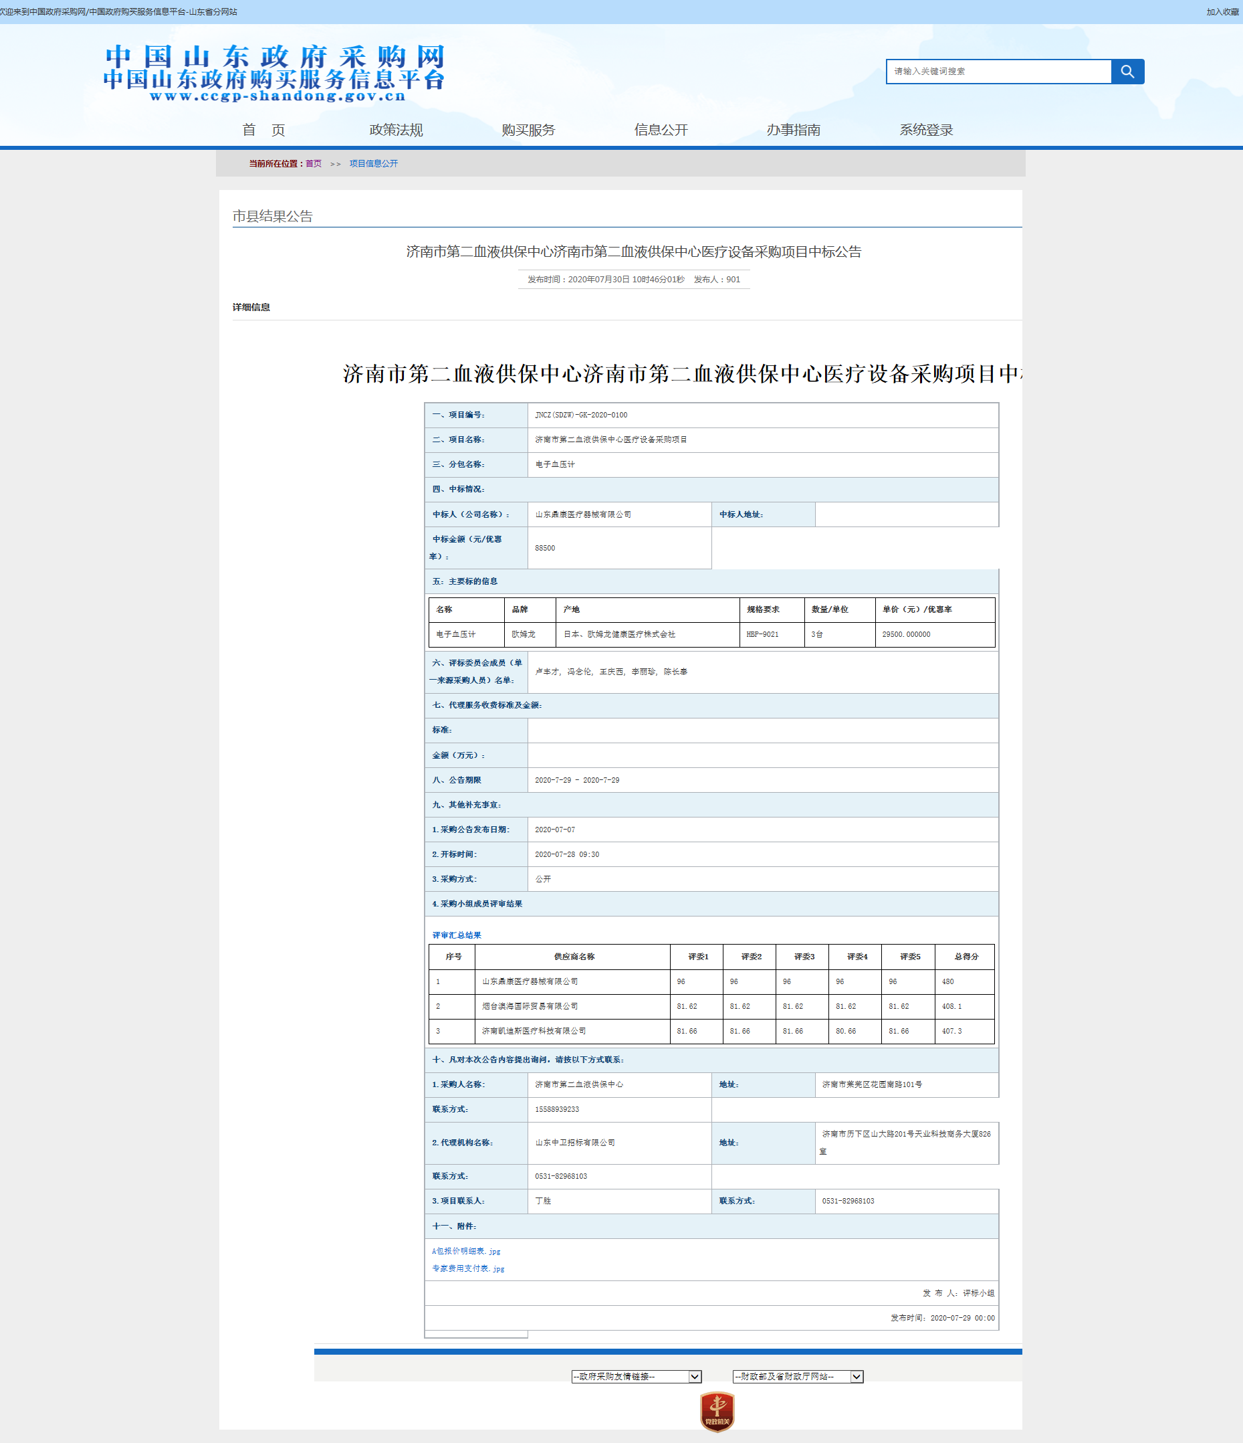Click the 市县结果公告 section heading

tap(272, 217)
